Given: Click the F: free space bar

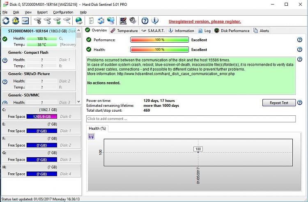Looking at the screenshot, I should click(x=41, y=145).
